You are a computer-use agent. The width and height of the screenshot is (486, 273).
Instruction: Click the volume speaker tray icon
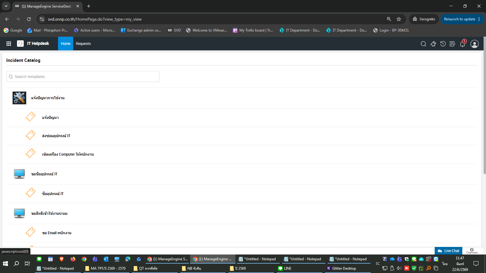[399, 268]
